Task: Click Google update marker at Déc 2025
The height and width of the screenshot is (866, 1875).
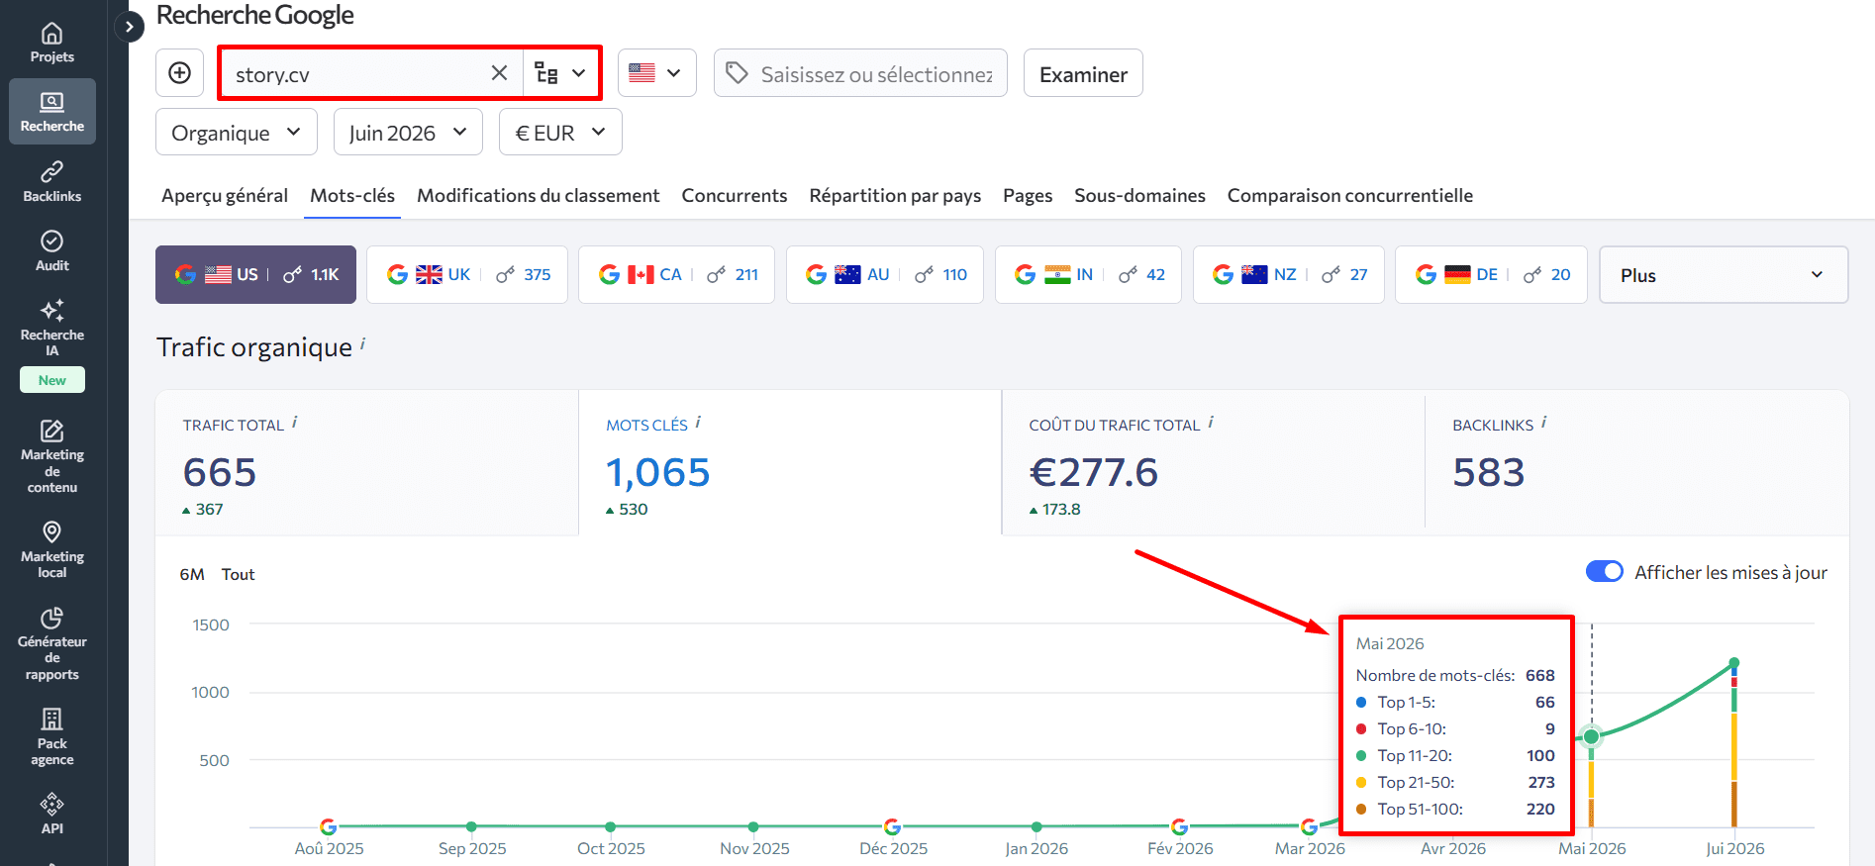Action: coord(892,826)
